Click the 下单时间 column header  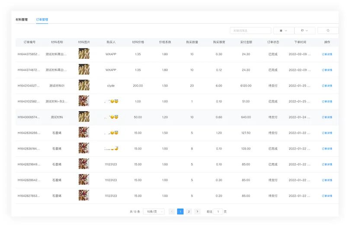(x=300, y=42)
